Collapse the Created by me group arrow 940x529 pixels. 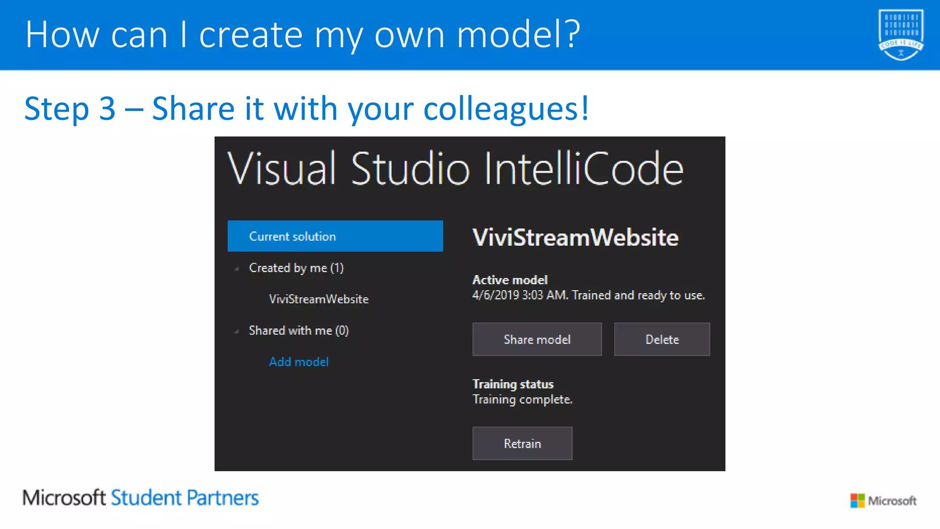237,269
